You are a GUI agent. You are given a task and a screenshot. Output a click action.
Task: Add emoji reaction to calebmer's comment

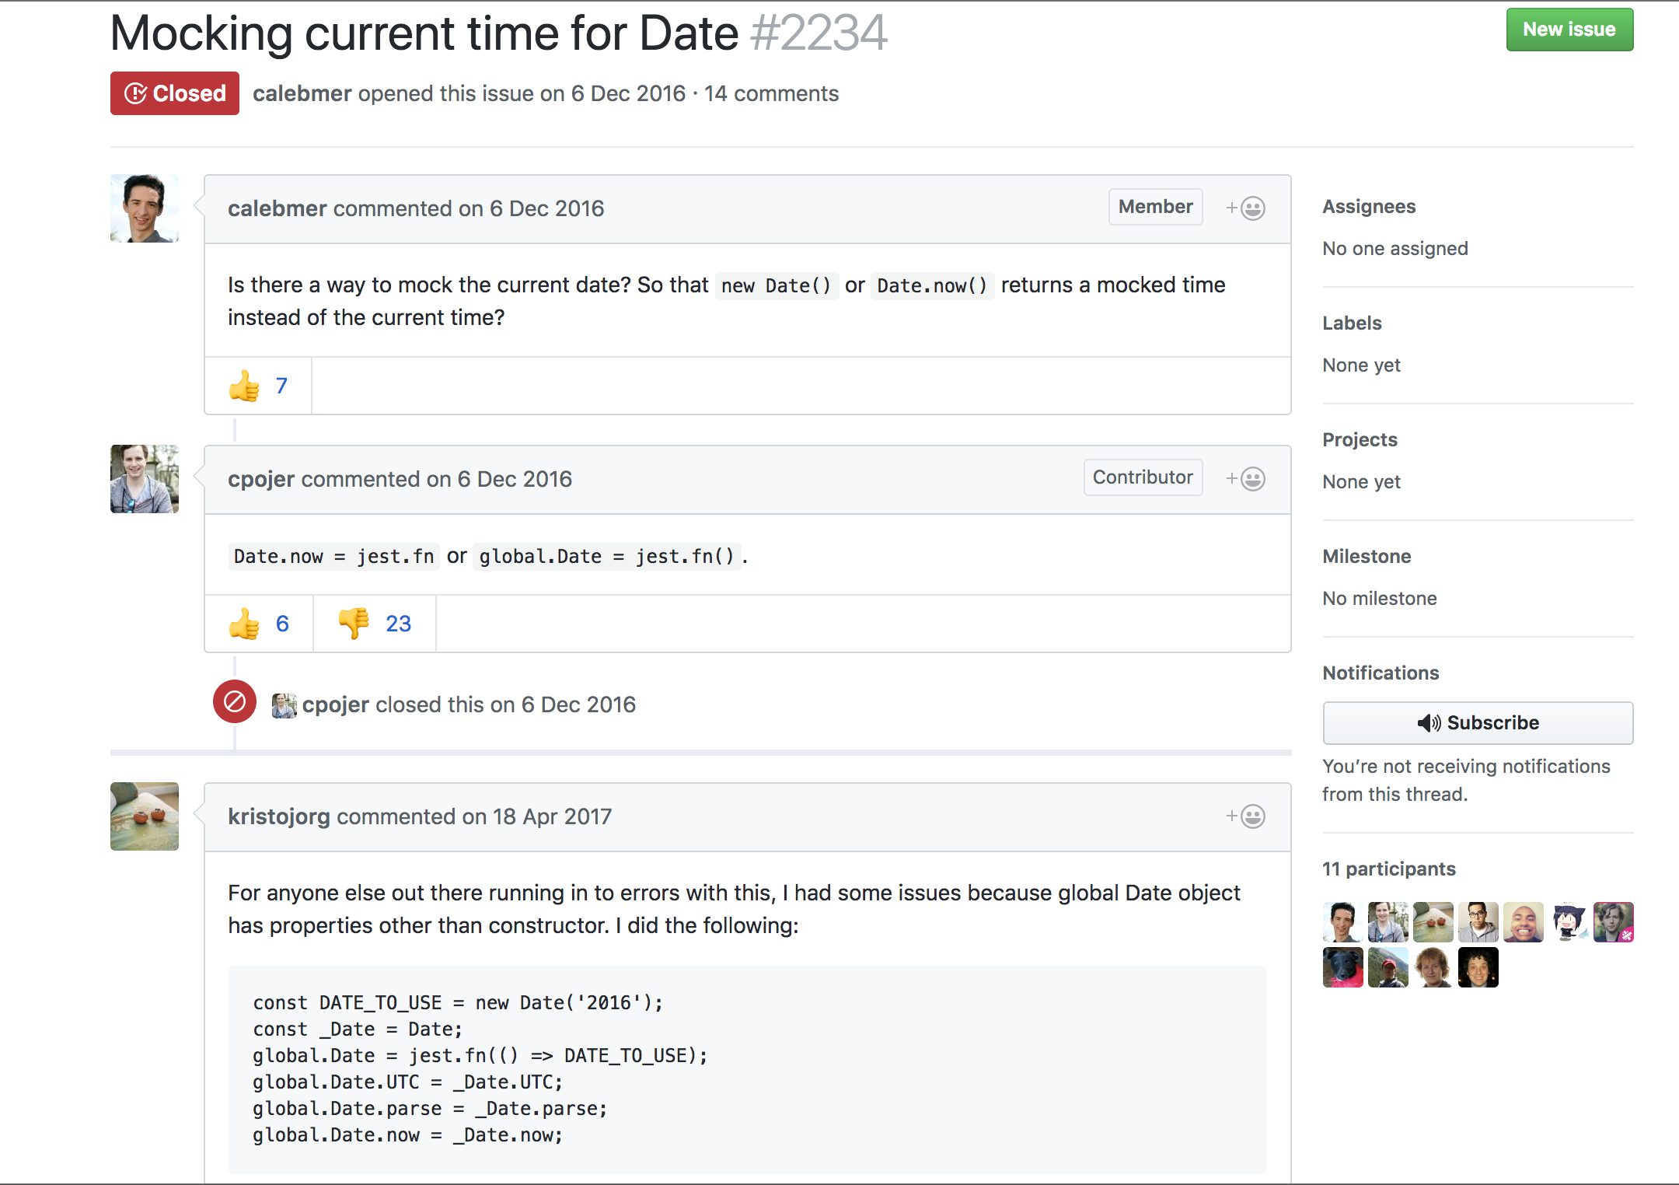[x=1246, y=208]
